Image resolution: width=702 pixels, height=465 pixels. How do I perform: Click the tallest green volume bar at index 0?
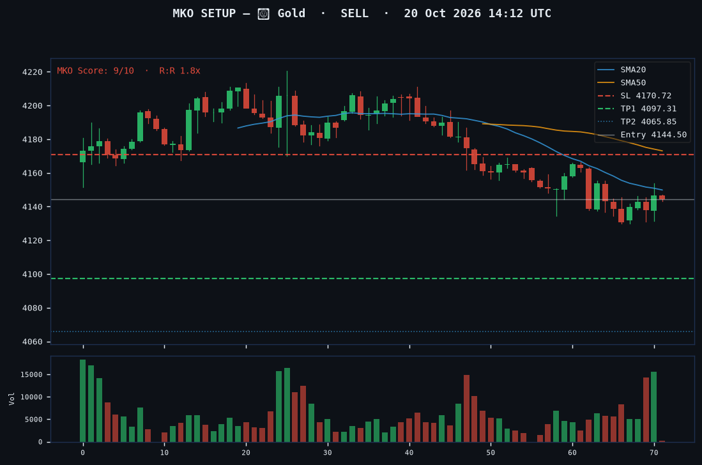83,400
